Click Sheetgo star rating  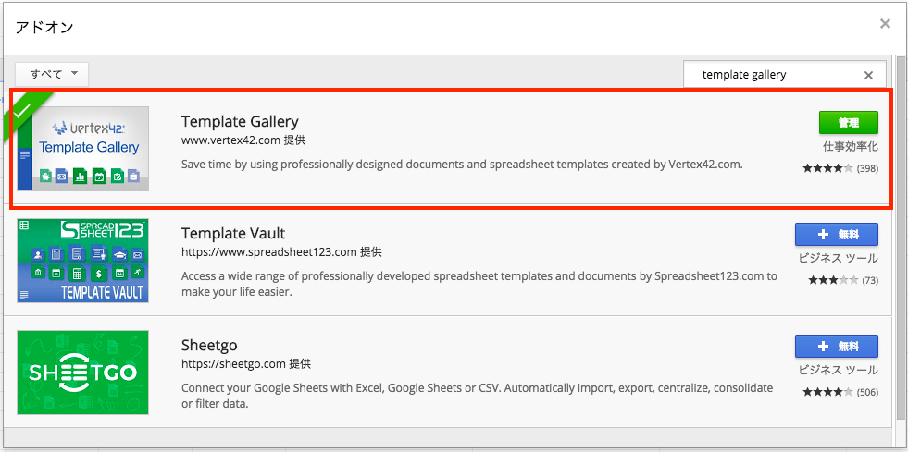pyautogui.click(x=827, y=393)
